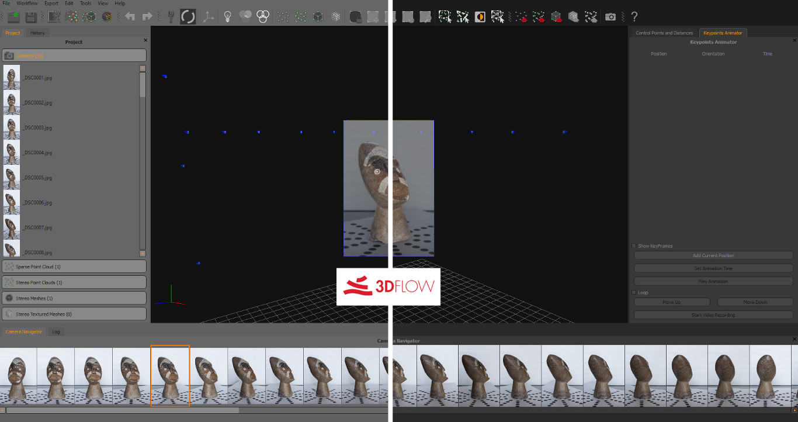Click the redo arrow icon
This screenshot has width=798, height=422.
[147, 17]
